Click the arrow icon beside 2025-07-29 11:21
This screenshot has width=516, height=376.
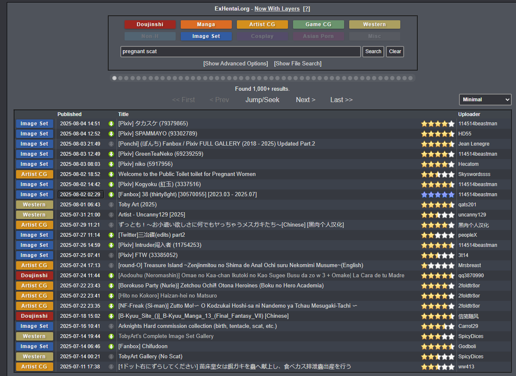coord(111,225)
